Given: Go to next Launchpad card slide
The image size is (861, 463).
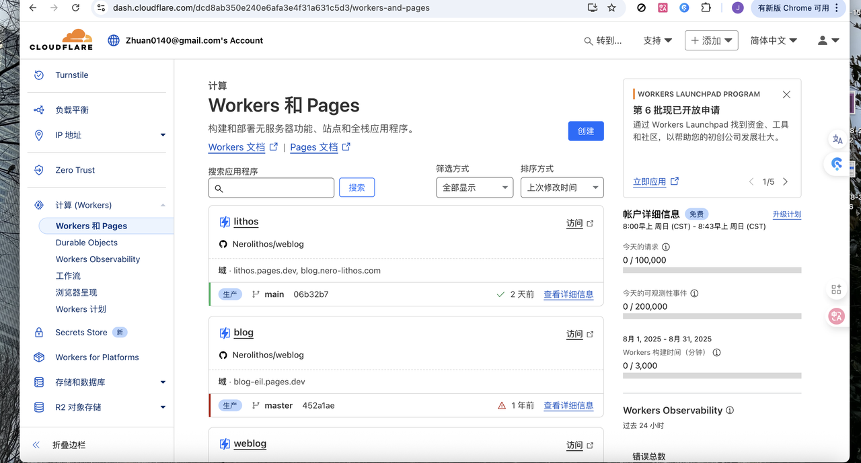Looking at the screenshot, I should [785, 181].
